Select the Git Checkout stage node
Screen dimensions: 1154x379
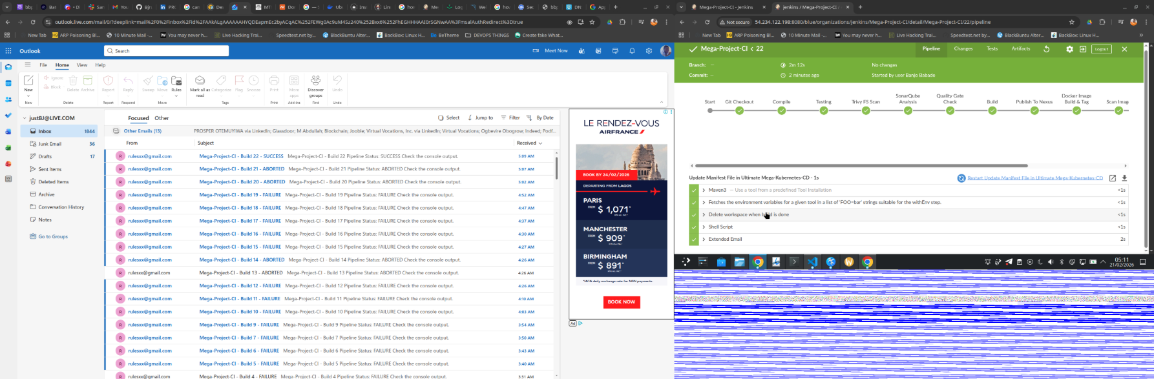coord(739,110)
